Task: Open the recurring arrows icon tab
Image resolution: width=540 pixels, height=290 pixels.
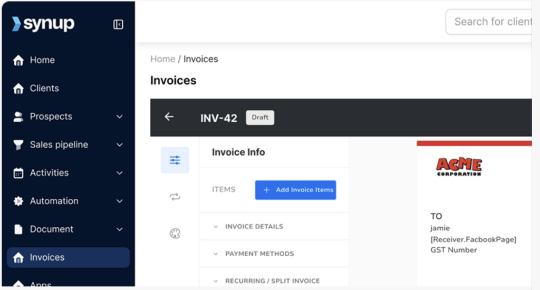Action: (x=175, y=197)
